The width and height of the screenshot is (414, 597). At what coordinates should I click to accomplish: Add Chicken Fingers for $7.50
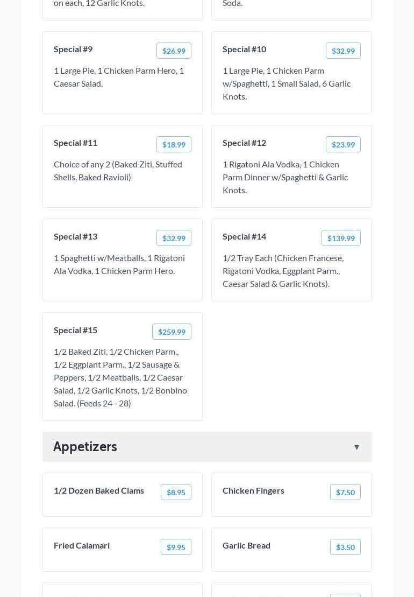pos(345,493)
